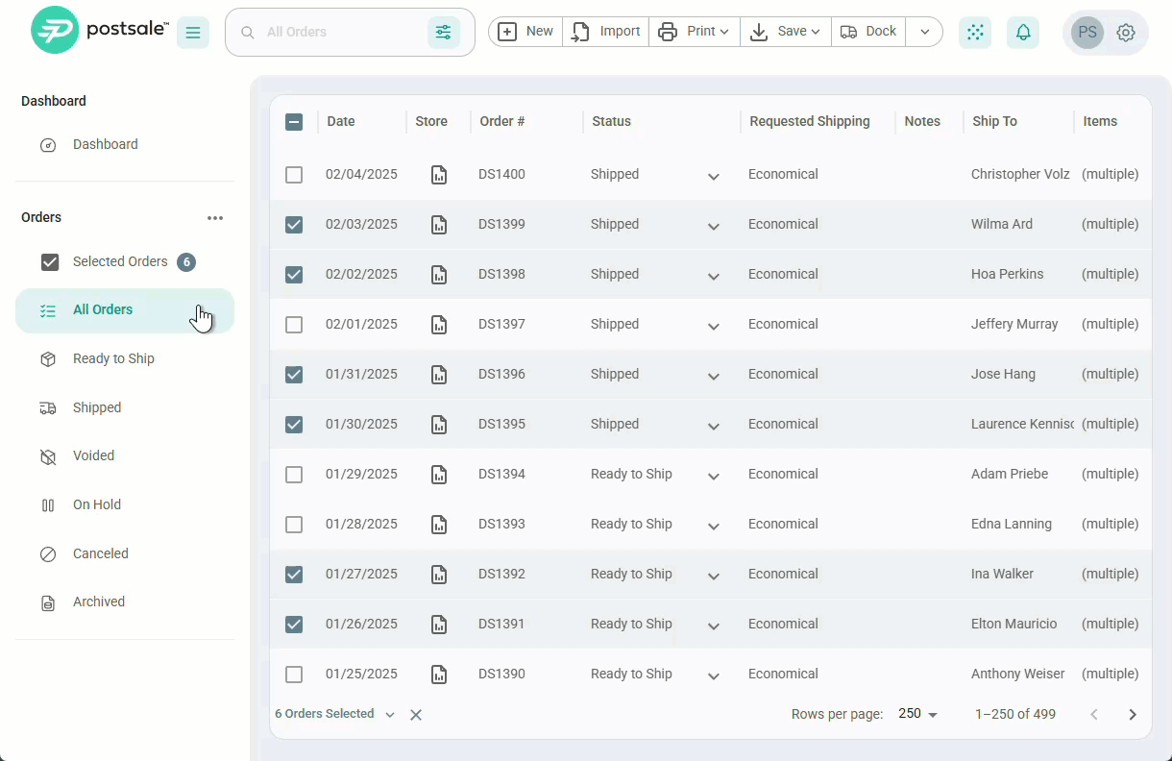This screenshot has width=1172, height=761.
Task: Expand the 6 Orders Selected dropdown
Action: pyautogui.click(x=390, y=715)
